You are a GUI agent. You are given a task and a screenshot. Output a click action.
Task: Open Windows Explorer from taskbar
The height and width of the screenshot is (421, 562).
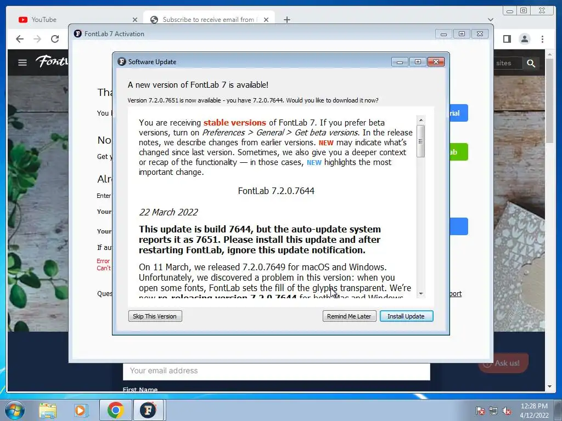(x=48, y=410)
